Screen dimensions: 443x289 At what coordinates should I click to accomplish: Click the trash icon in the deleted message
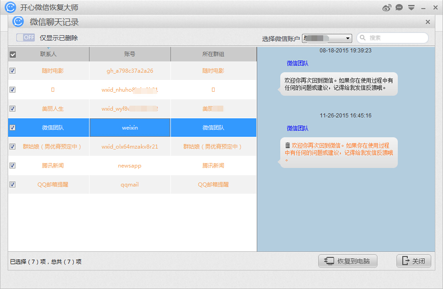pyautogui.click(x=287, y=145)
